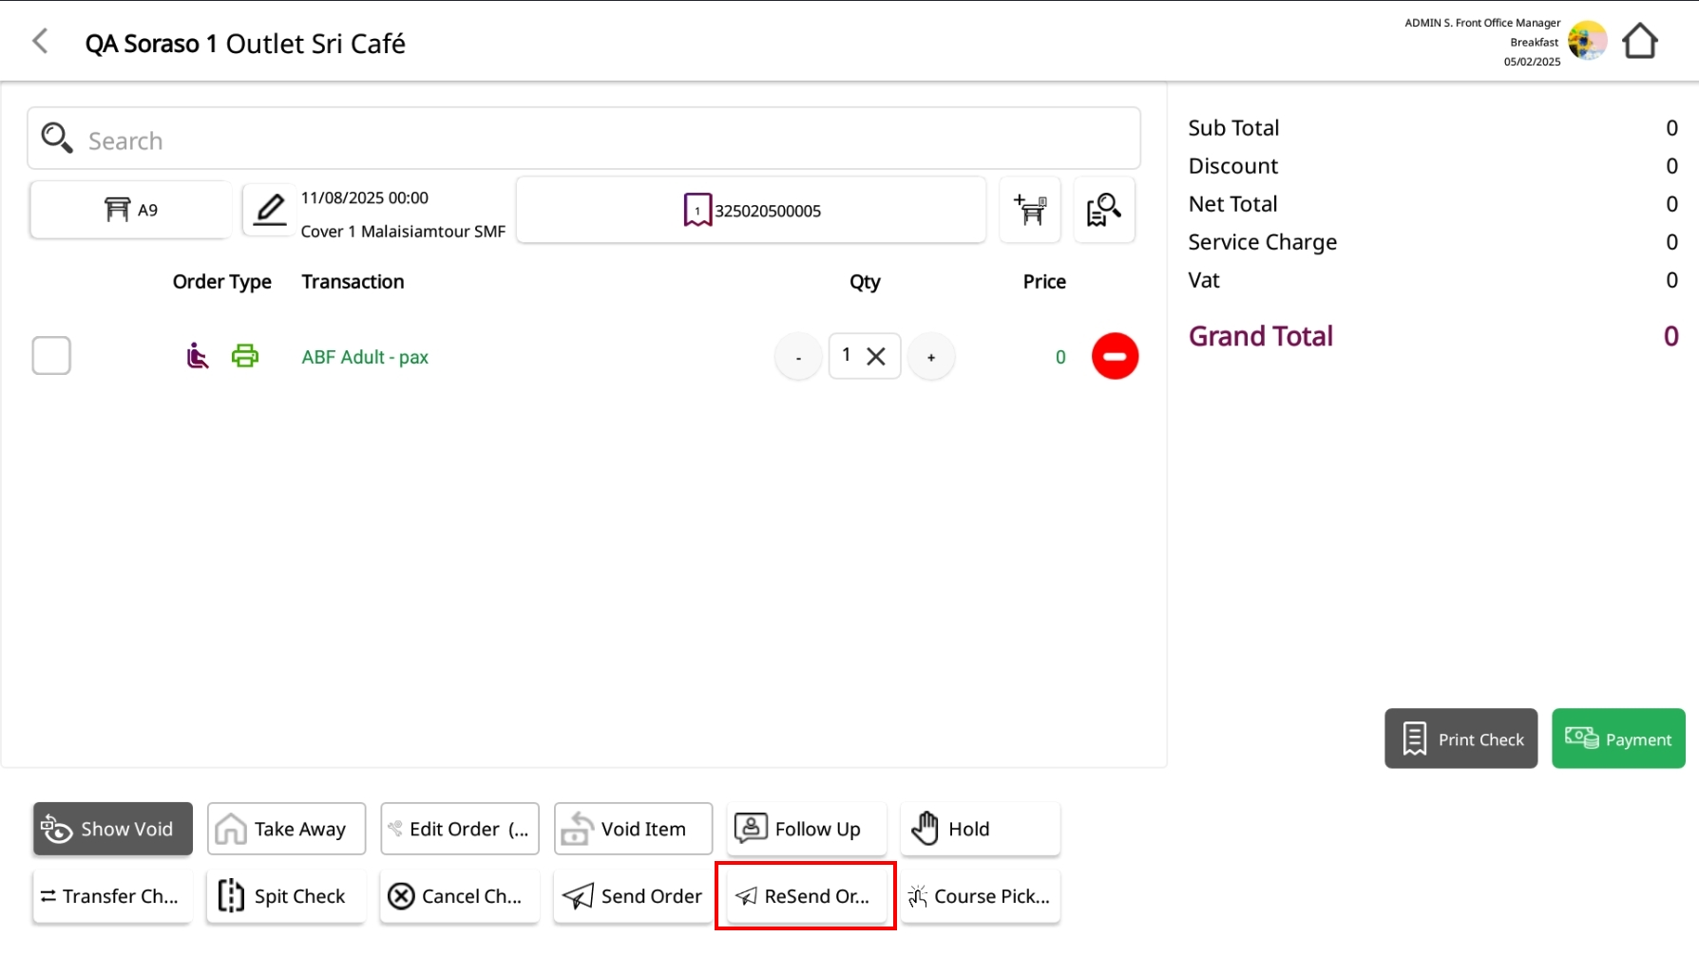Open the check search icon

[x=1103, y=210]
